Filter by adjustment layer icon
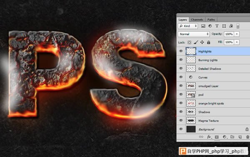250x157 pixels. pyautogui.click(x=210, y=26)
